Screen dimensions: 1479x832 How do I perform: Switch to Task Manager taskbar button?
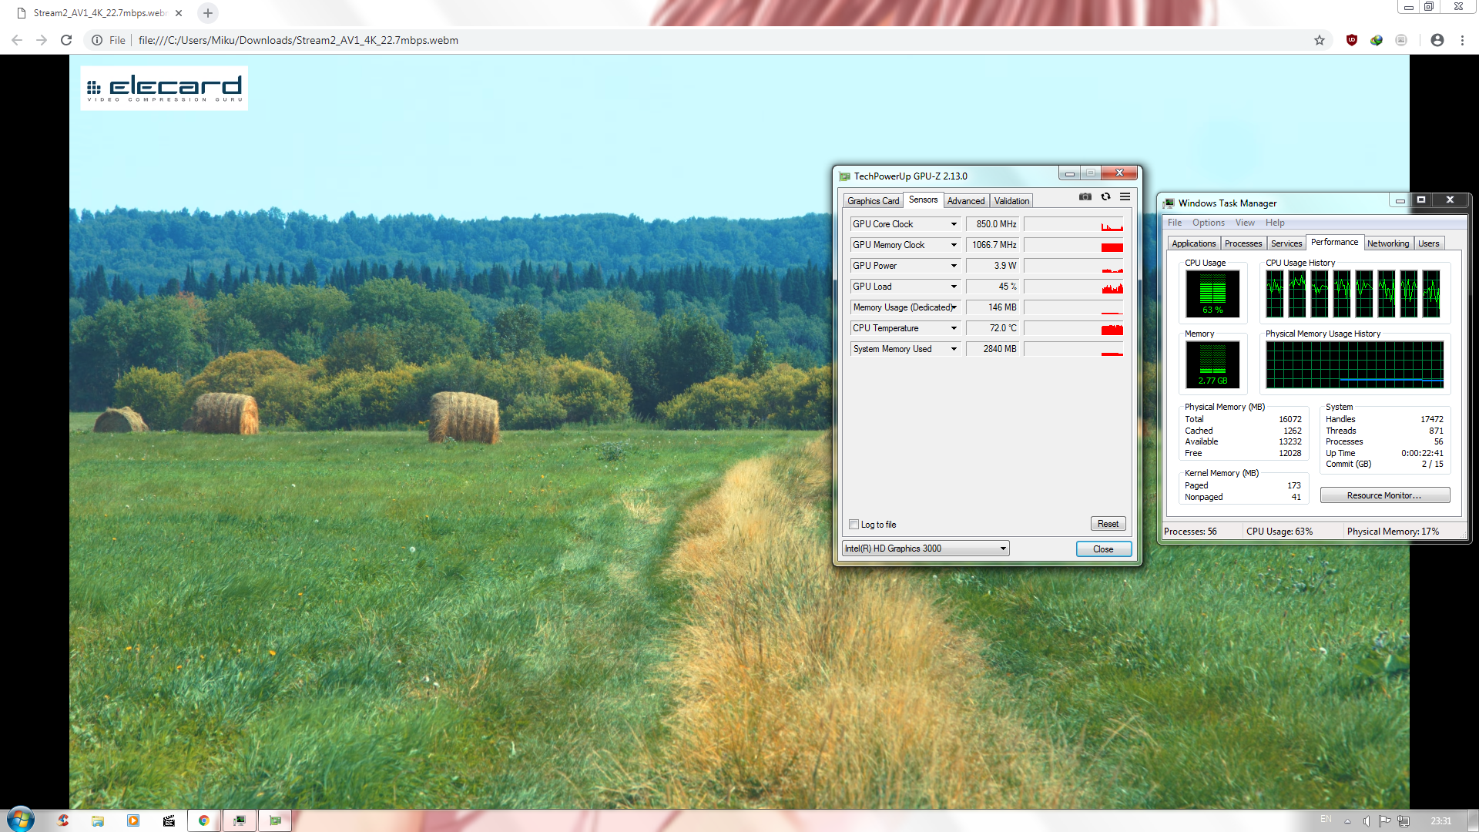pyautogui.click(x=240, y=820)
